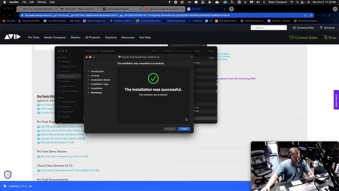Click the webcam video overlay
Screen dimensions: 339x191
coord(295,166)
